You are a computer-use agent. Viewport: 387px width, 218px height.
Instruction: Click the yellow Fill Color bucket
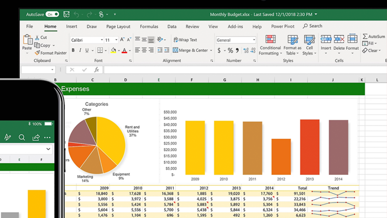tap(113, 50)
